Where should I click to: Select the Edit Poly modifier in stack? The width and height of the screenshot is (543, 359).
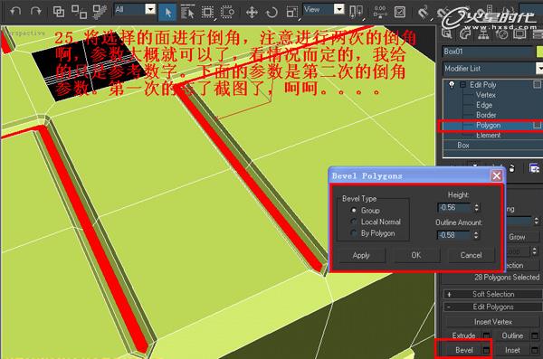(482, 85)
